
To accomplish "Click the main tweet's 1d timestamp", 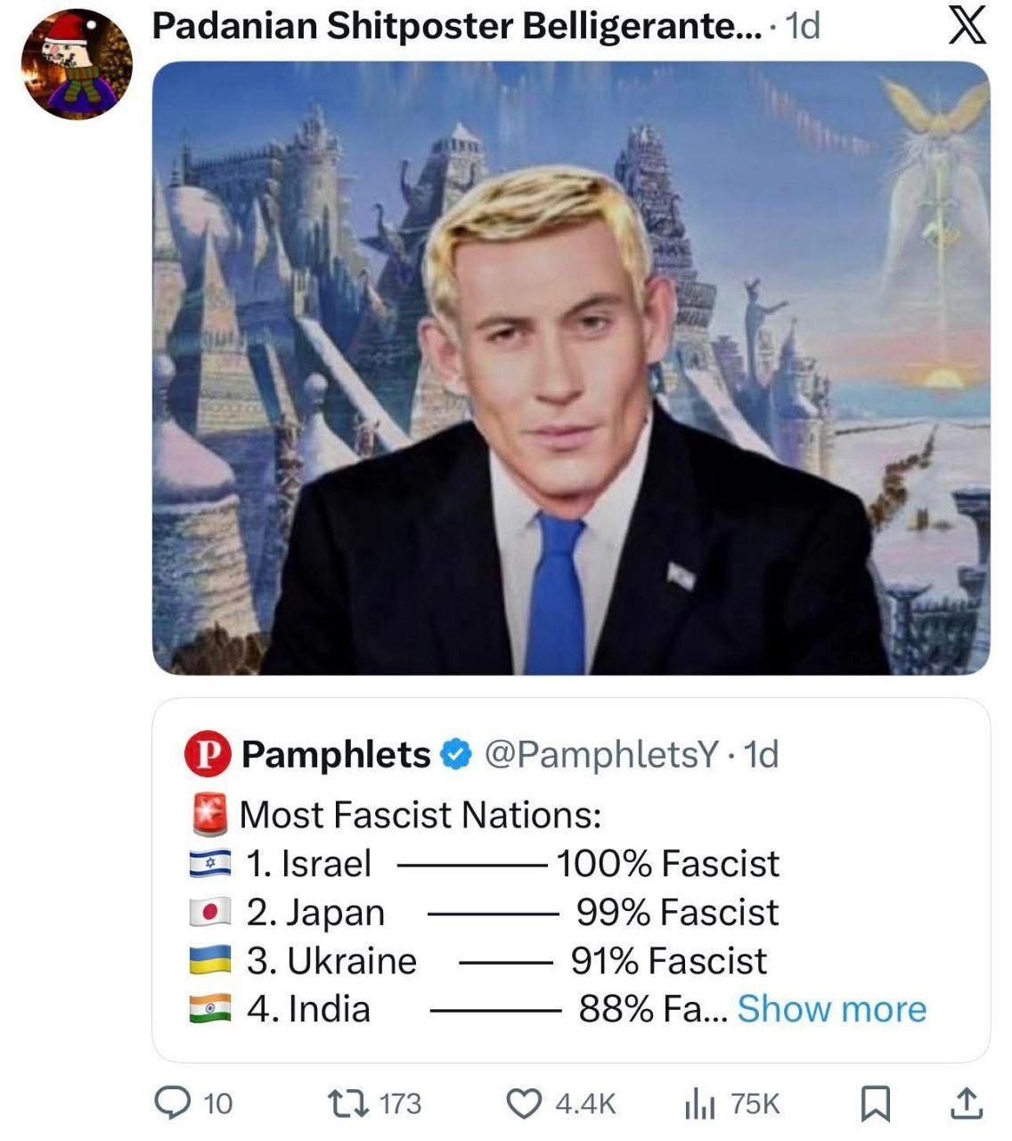I will click(x=803, y=27).
